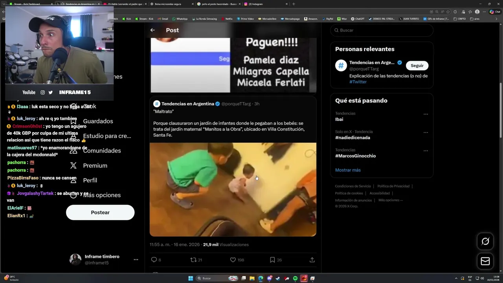503x283 pixels.
Task: Click the page vertical scrollbar thumb
Action: (x=501, y=110)
